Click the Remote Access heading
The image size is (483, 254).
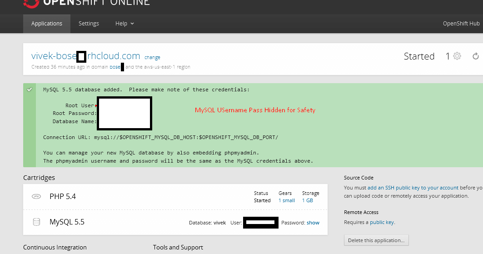361,212
